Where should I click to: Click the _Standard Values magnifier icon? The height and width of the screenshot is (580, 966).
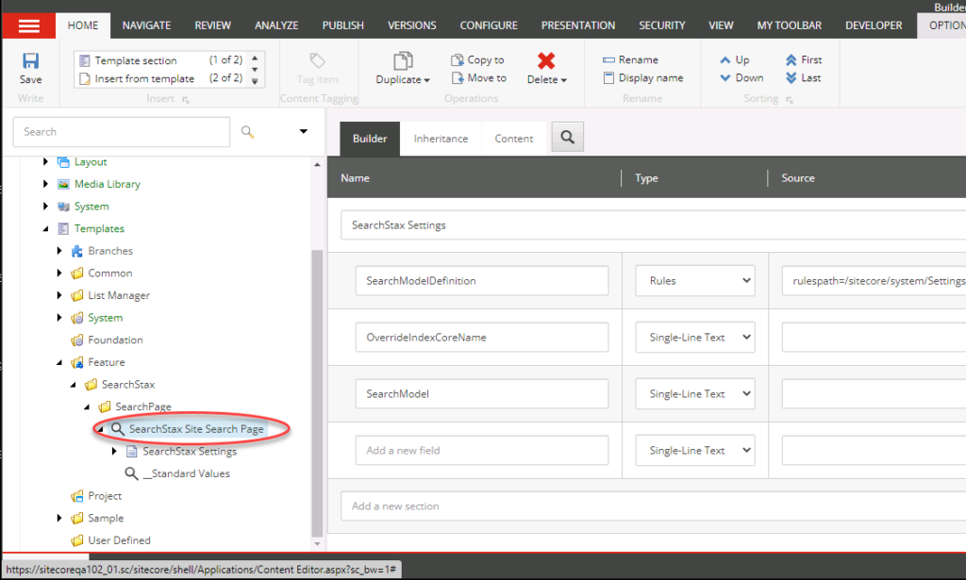tap(131, 473)
